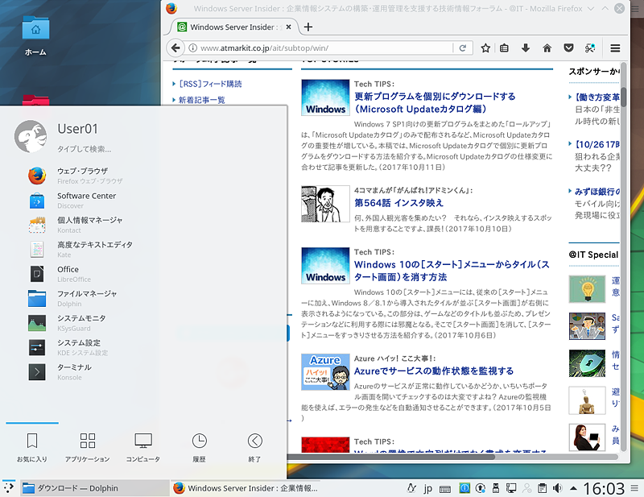Screen dimensions: 644x497
Task: Toggle the virtual keyboard tray icon
Action: pyautogui.click(x=445, y=488)
